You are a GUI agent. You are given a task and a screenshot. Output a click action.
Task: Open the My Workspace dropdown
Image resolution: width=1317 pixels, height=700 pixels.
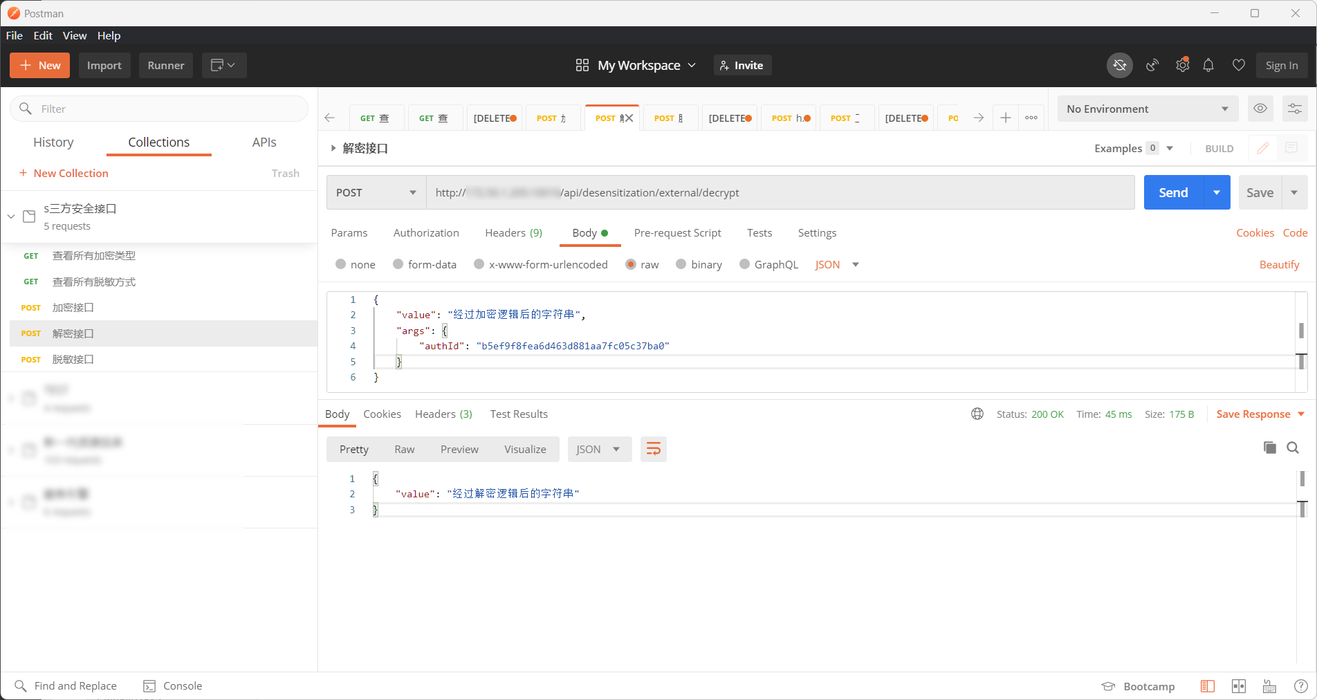636,66
